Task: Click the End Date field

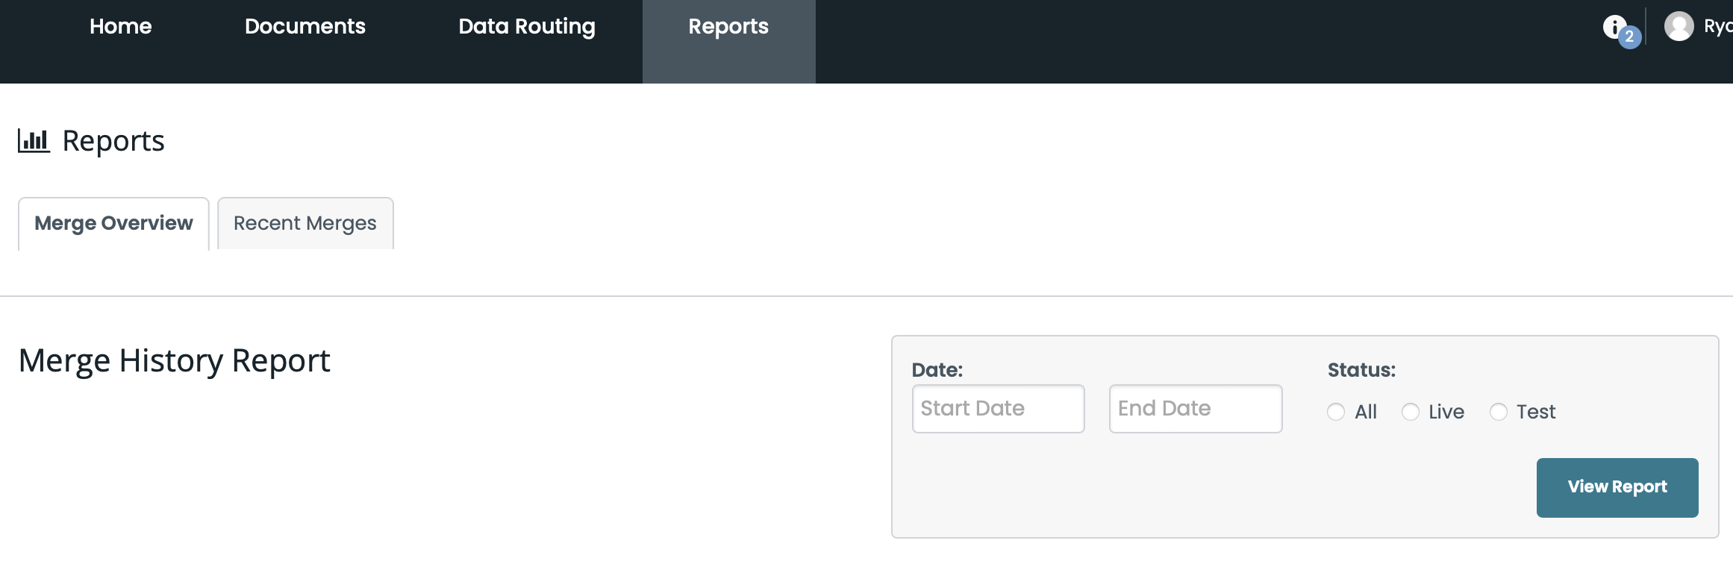Action: [1195, 409]
